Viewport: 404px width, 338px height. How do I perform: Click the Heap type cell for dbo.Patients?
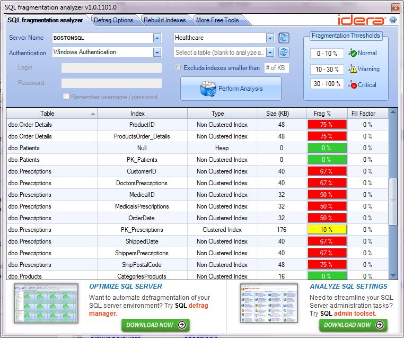(223, 148)
